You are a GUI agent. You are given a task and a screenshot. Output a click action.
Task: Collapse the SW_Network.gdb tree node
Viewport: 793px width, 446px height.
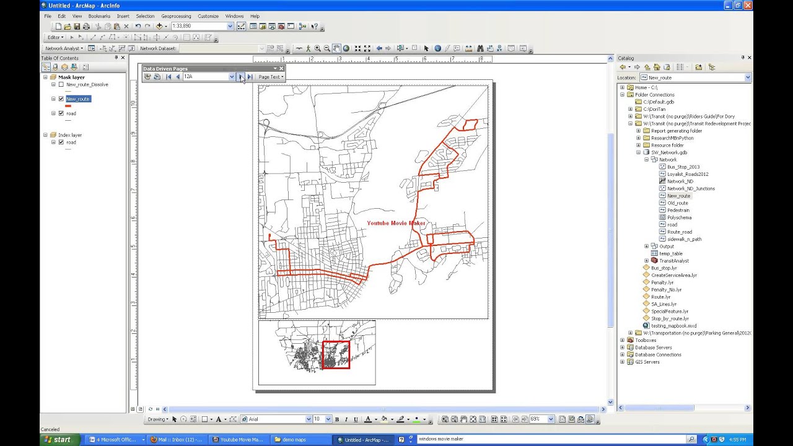pos(638,152)
